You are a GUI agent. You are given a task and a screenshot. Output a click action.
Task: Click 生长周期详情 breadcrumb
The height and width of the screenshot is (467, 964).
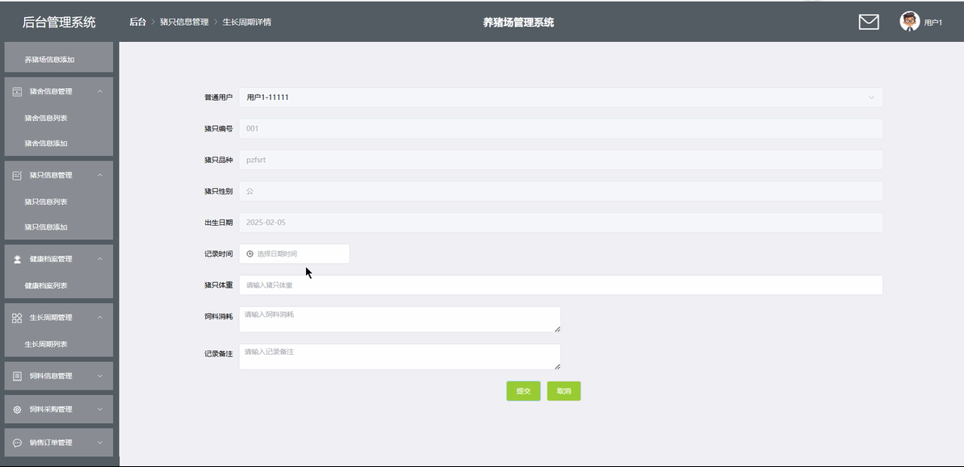(246, 22)
